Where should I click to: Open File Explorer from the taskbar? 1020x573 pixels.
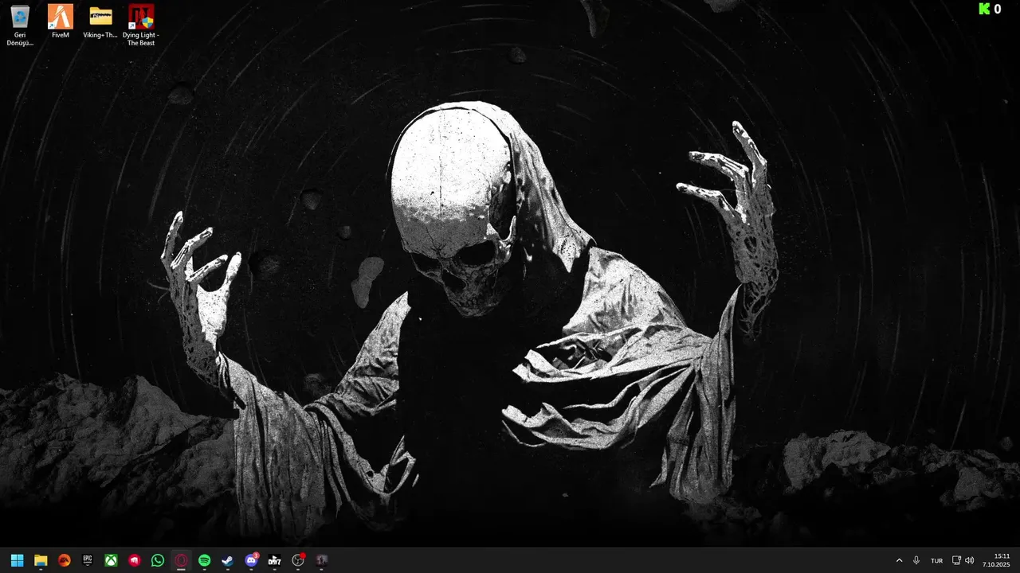41,560
